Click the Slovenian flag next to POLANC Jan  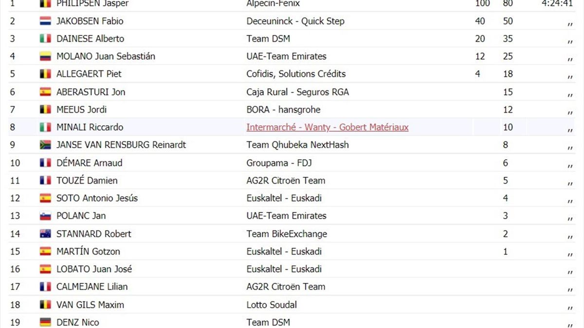[x=45, y=216]
